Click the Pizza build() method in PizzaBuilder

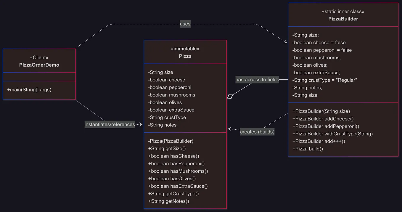[308, 149]
